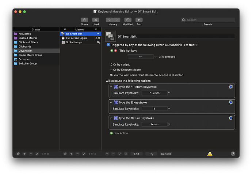
Task: Edit the macro name field DT Smart Edit
Action: pos(176,37)
